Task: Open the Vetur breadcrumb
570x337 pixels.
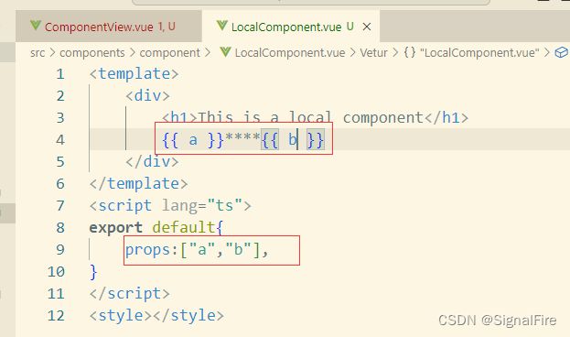Action: (373, 53)
